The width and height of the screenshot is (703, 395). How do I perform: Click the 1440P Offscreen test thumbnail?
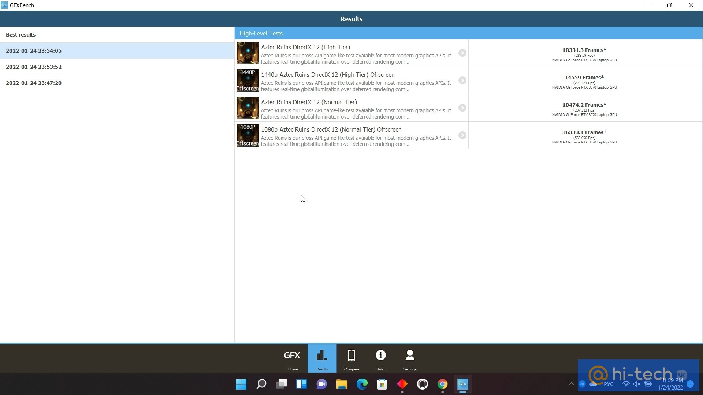point(248,80)
